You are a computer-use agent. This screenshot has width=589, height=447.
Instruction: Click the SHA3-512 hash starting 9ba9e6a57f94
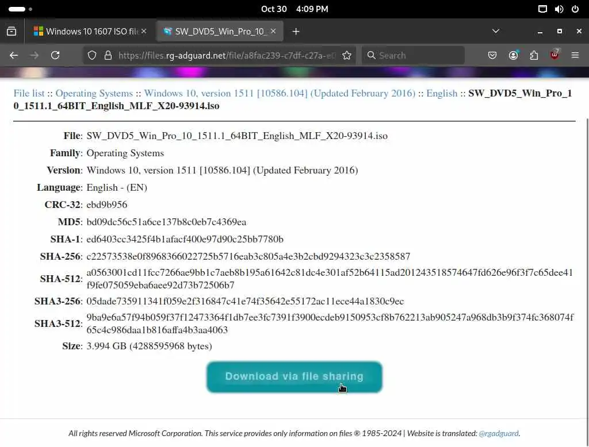pos(330,323)
